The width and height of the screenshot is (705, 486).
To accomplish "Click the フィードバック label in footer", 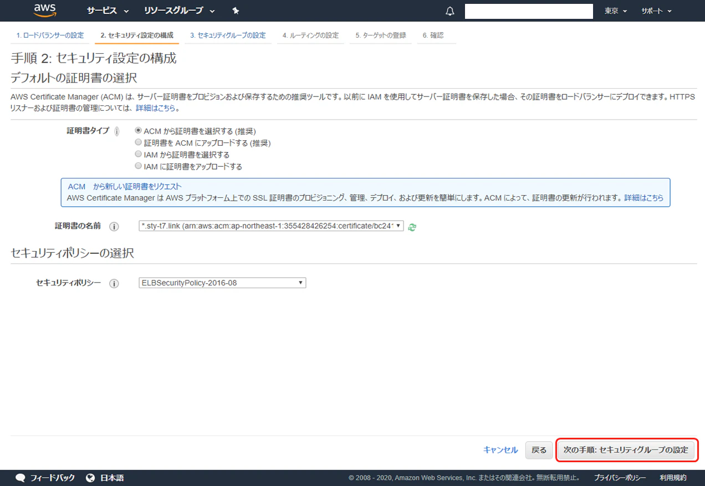I will [53, 478].
